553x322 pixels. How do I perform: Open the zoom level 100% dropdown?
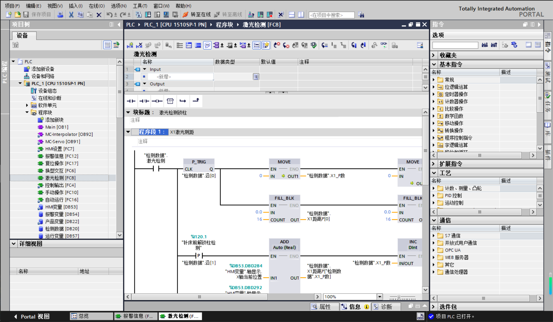(380, 297)
